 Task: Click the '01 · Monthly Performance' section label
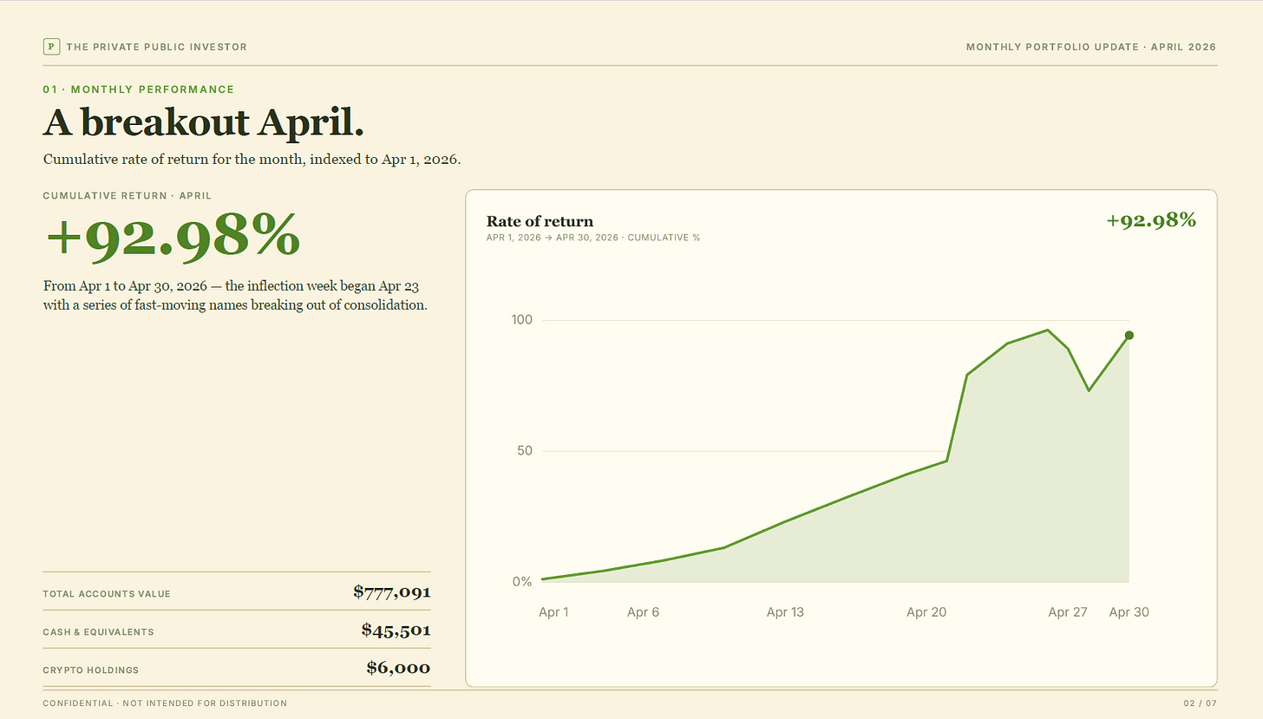[x=139, y=89]
